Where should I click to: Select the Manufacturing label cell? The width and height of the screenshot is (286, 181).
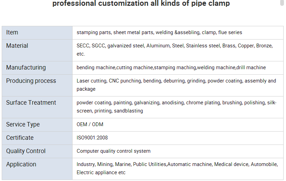click(37, 68)
